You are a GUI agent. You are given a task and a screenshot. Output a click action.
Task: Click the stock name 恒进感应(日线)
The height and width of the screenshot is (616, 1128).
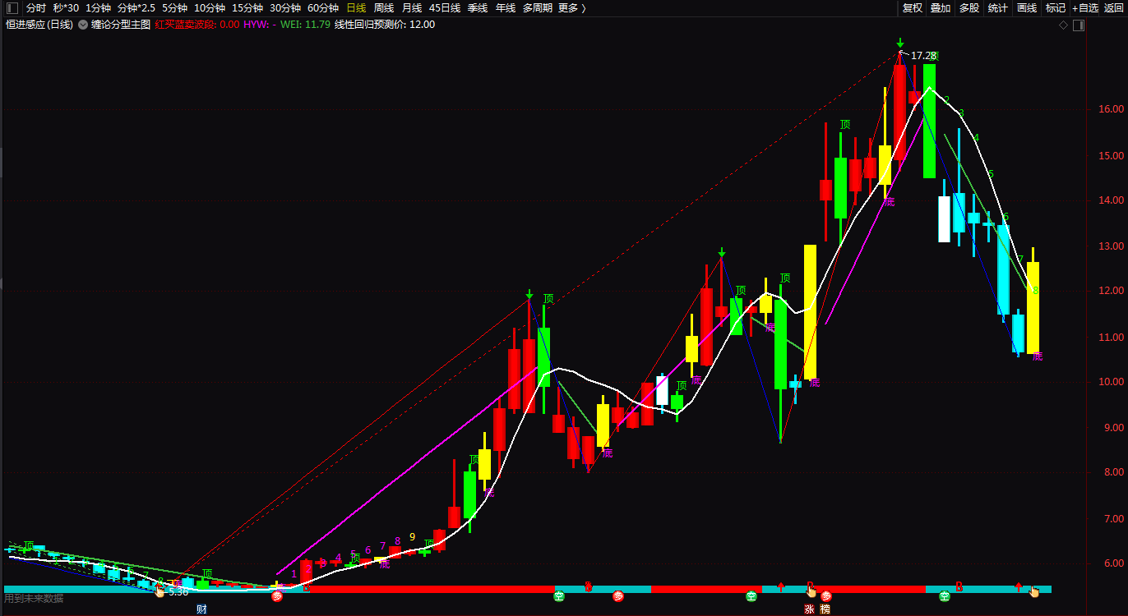coord(39,25)
